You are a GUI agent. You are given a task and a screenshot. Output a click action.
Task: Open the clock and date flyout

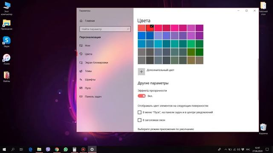click(257, 149)
